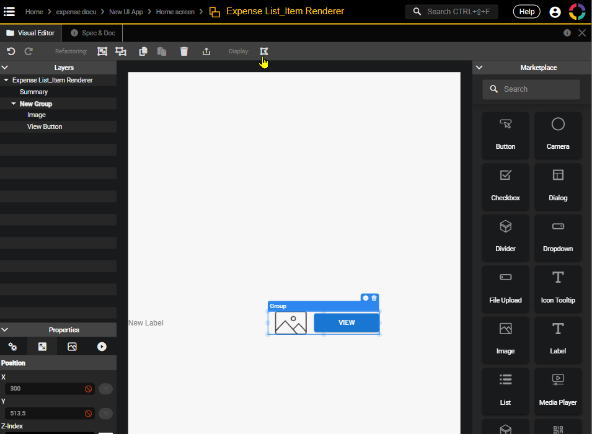Click the Ungroup refactoring icon
This screenshot has width=592, height=434.
[x=121, y=51]
